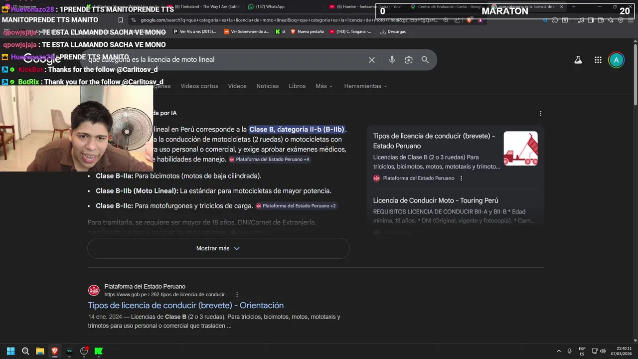Image resolution: width=638 pixels, height=359 pixels.
Task: Open the Google apps grid
Action: [x=598, y=60]
